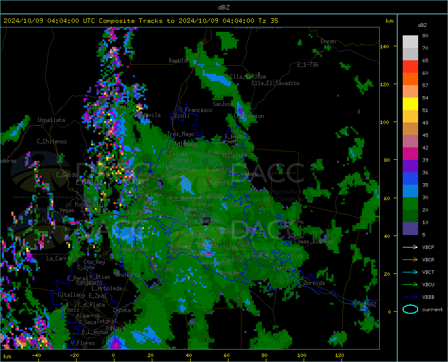Click the 'E_1-736' map label

[308, 65]
